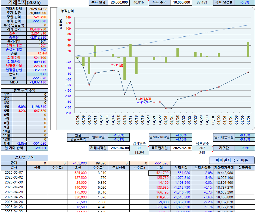Click the 총거래일 value 19일
Screen dimensions: 255x212
(x=37, y=42)
